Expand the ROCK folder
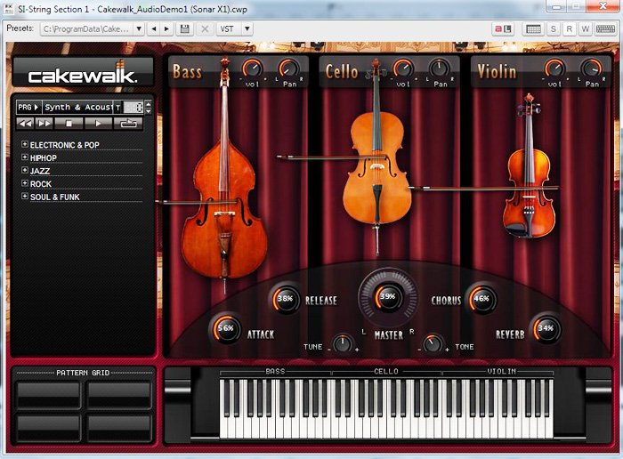This screenshot has width=623, height=459. 25,183
